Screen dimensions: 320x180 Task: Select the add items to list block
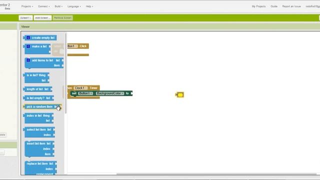pos(44,63)
